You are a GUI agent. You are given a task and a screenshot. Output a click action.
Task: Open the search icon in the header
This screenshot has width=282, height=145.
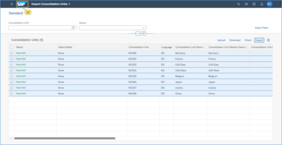238,4
